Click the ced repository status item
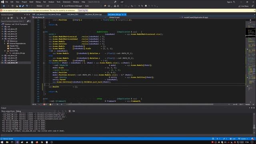This screenshot has width=256, height=144. 232,139
